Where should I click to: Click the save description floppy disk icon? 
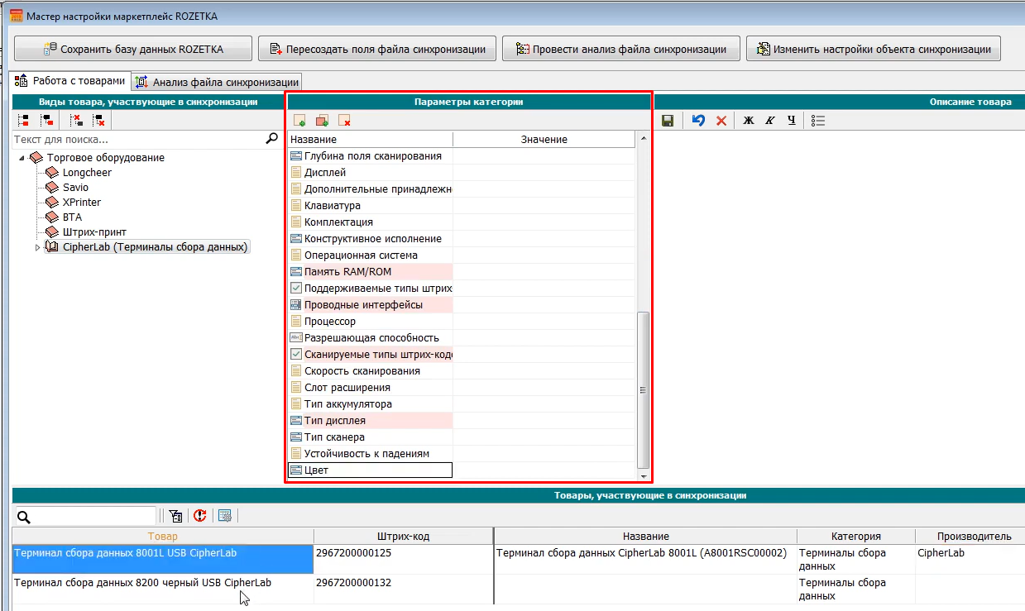tap(668, 121)
